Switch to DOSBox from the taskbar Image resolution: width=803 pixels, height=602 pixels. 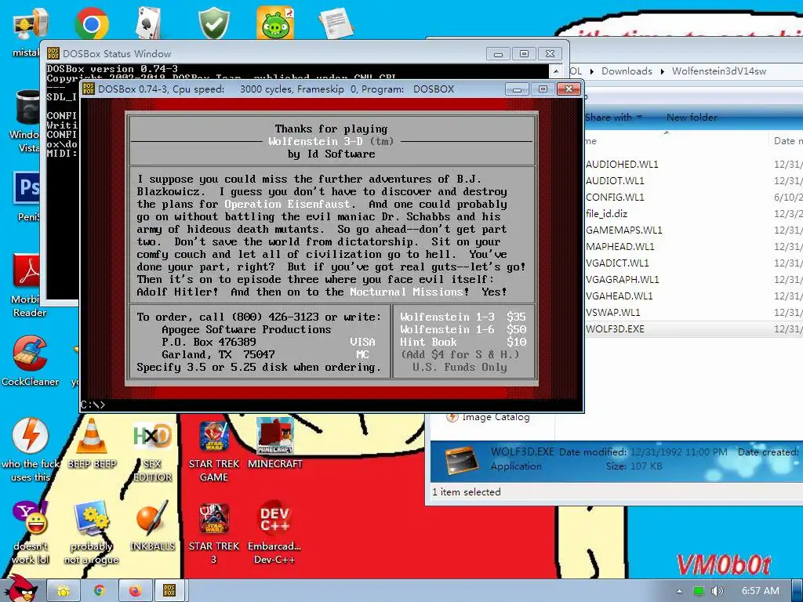169,591
